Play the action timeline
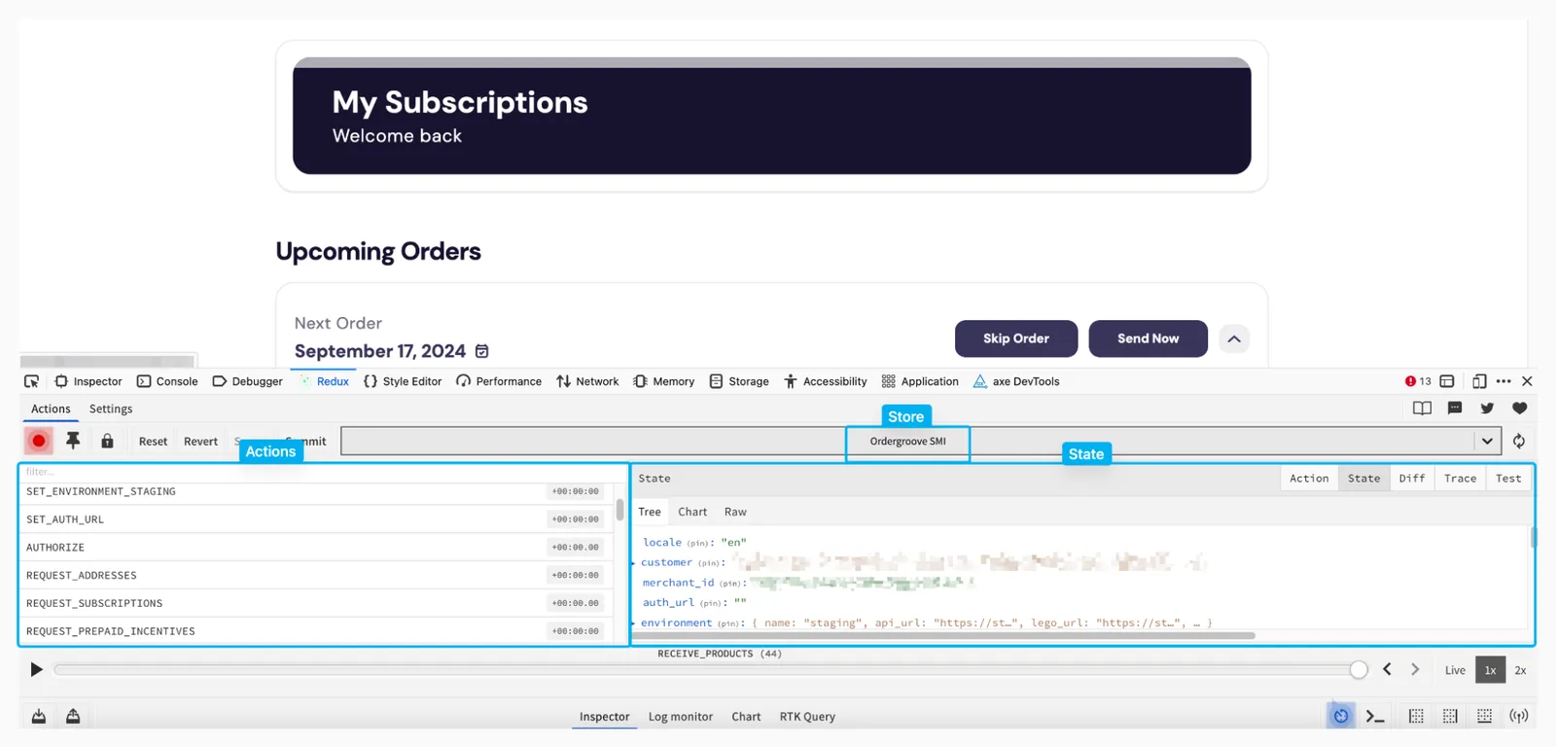The image size is (1556, 747). [x=36, y=669]
